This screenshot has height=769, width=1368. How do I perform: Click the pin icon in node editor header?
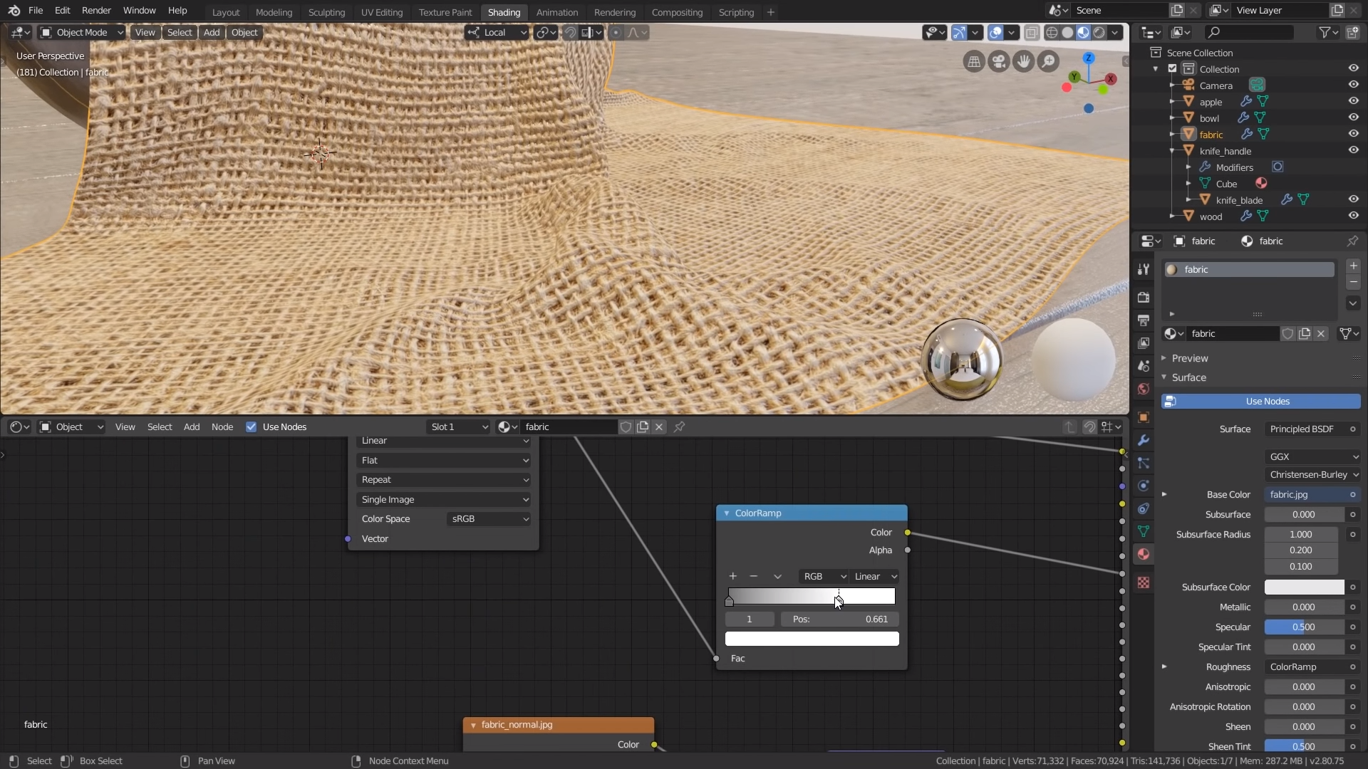pyautogui.click(x=680, y=427)
